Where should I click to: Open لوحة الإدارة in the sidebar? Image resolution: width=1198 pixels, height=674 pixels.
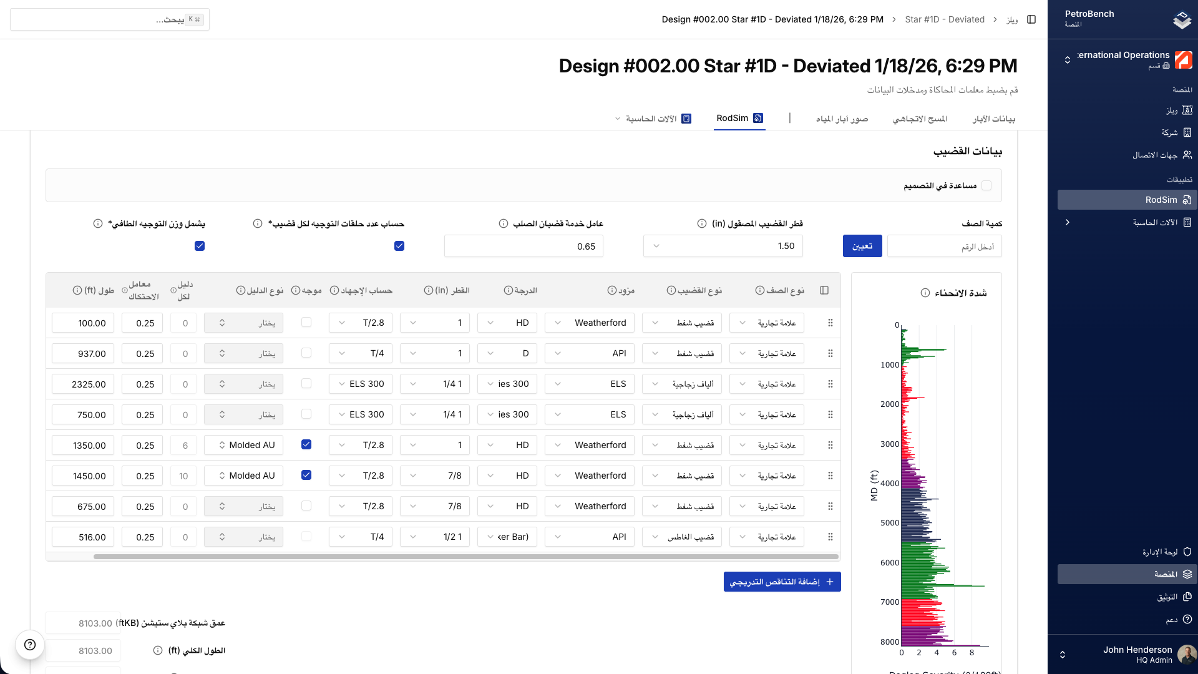point(1159,552)
